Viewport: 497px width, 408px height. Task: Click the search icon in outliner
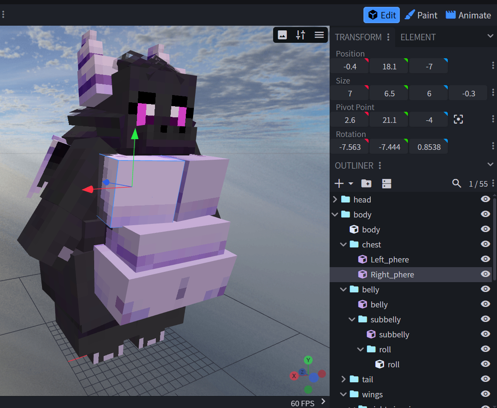pos(456,184)
